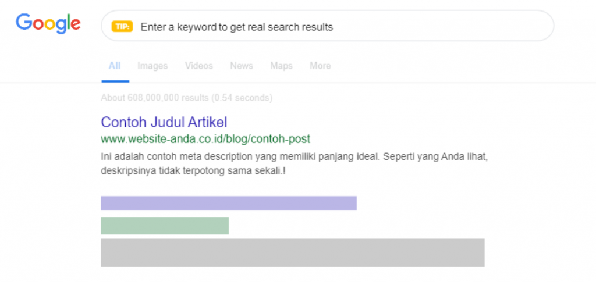
Task: Click the meta description snippet text
Action: (294, 163)
